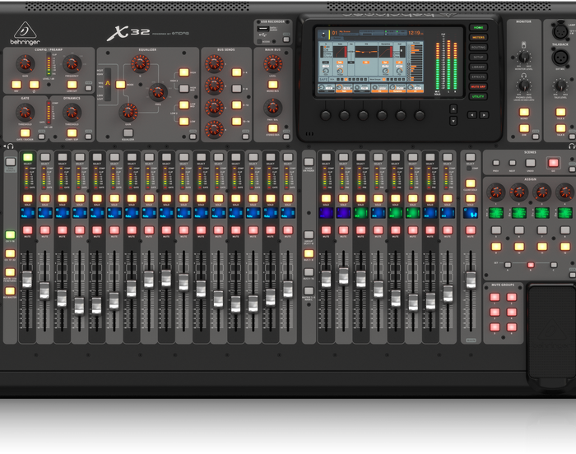The width and height of the screenshot is (576, 454).
Task: Select bus sends 9-12 button
Action: 237,105
